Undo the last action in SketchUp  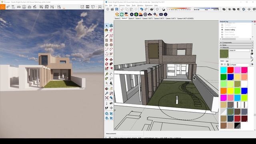(x=142, y=9)
